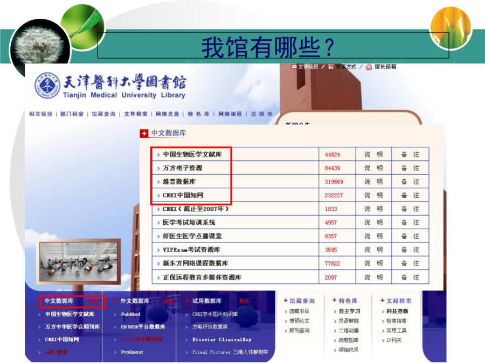Open the 流媒体 navigation item
The width and height of the screenshot is (485, 363).
pyautogui.click(x=262, y=114)
